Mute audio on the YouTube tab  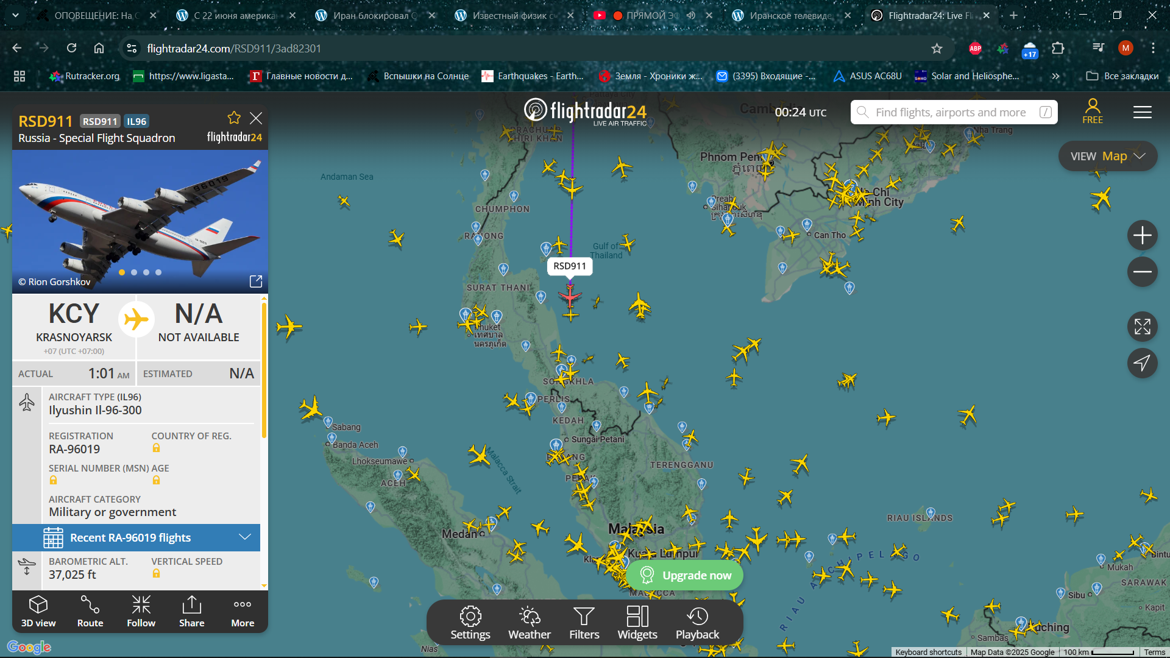tap(690, 15)
